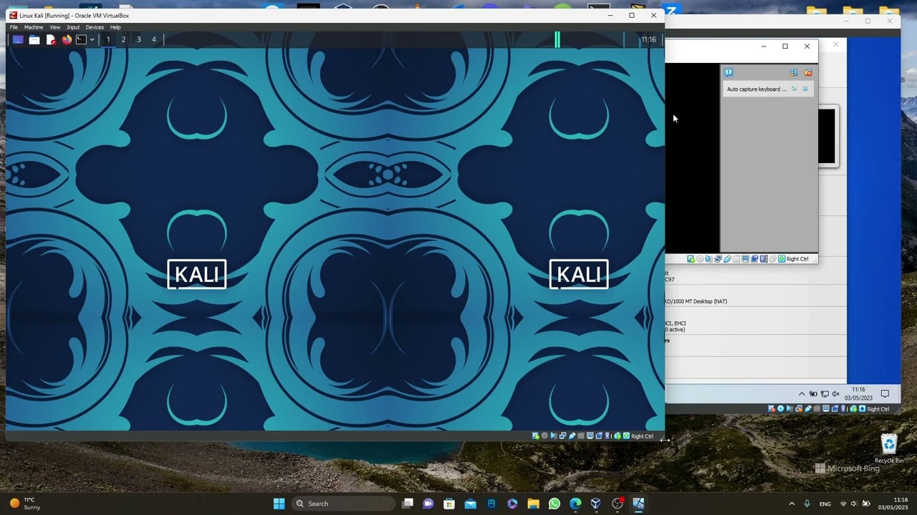
Task: Expand hidden tray icons in nested Windows taskbar
Action: (x=802, y=393)
